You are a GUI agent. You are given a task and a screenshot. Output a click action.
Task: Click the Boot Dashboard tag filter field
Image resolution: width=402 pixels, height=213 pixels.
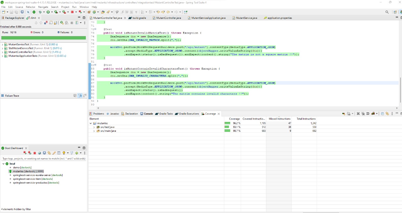coord(44,159)
